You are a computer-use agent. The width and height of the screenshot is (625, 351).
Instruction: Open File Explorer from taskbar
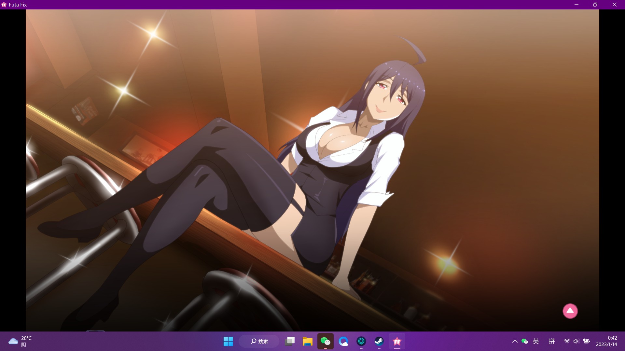[307, 341]
